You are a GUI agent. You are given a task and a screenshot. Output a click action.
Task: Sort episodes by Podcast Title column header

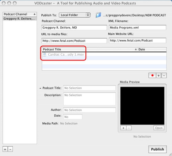(x=90, y=49)
